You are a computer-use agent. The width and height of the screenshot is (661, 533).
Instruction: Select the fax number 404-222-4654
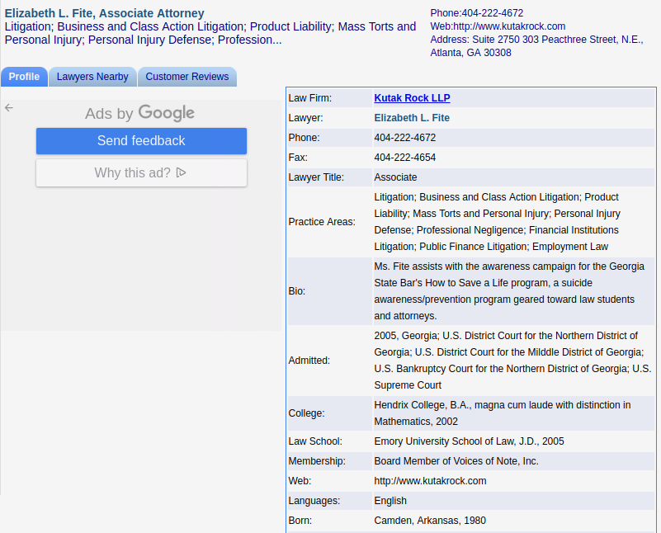[405, 157]
